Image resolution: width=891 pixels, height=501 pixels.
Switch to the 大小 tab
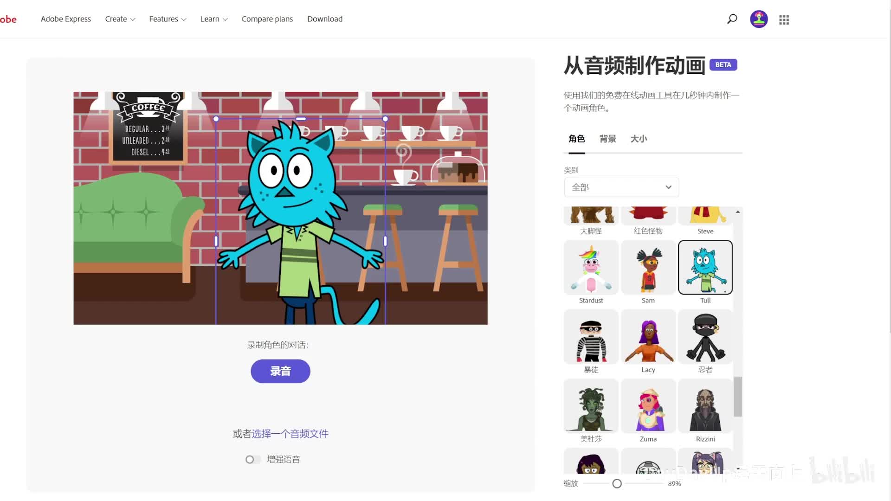[x=639, y=139]
